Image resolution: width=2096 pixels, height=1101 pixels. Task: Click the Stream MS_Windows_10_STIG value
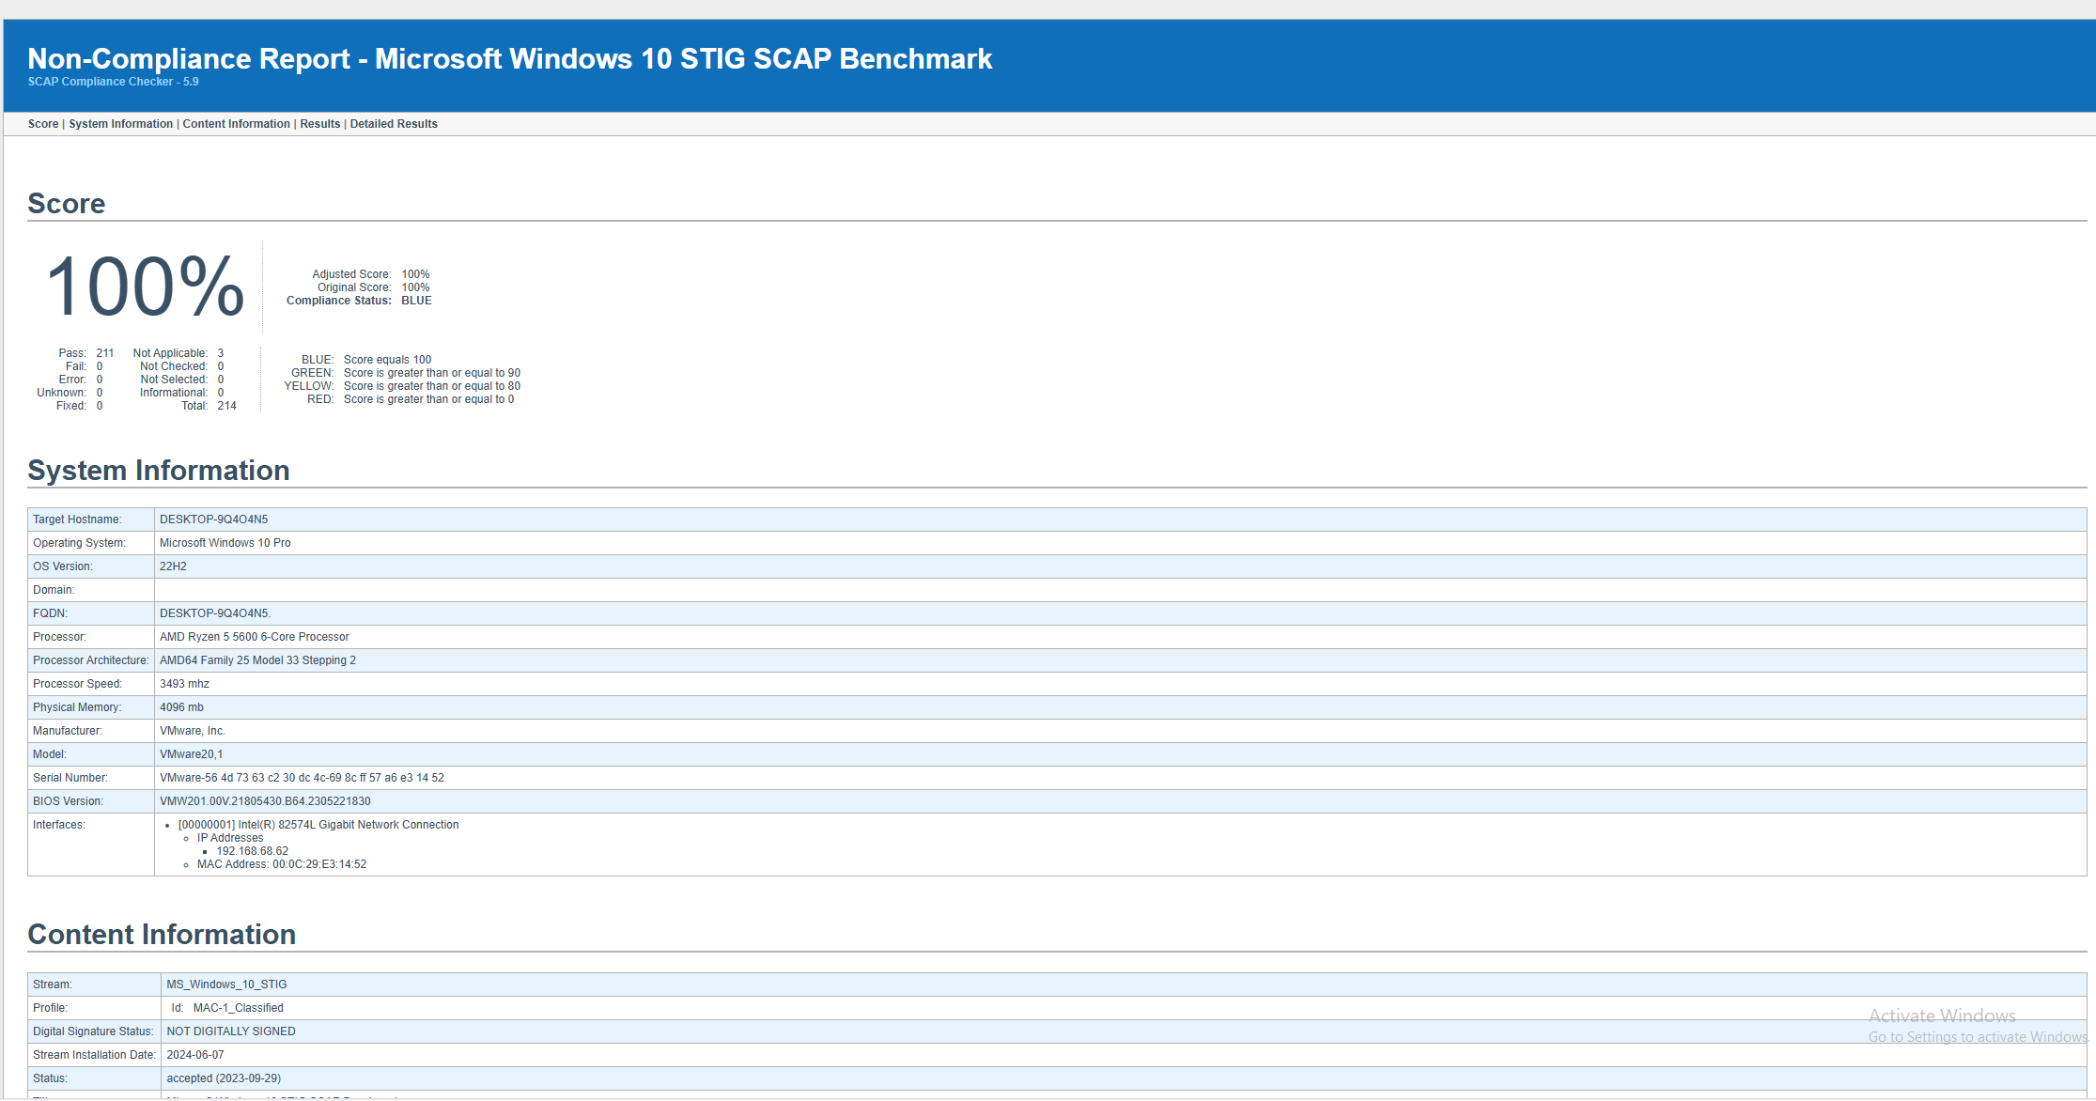pyautogui.click(x=226, y=984)
